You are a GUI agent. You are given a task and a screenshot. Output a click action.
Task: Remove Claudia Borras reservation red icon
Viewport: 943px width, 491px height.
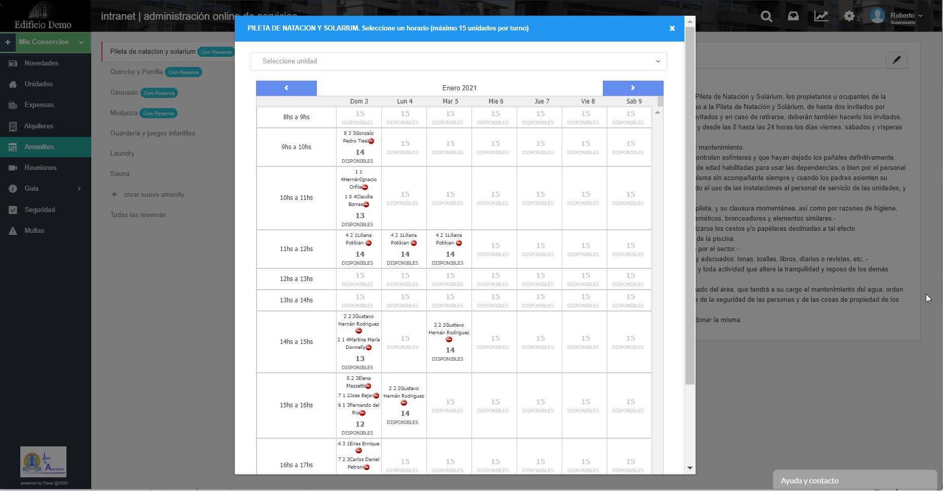coord(366,204)
